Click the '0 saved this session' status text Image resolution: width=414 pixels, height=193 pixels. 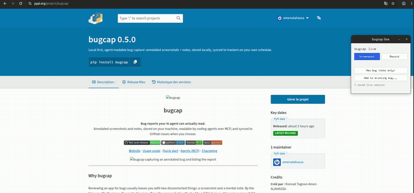(369, 85)
